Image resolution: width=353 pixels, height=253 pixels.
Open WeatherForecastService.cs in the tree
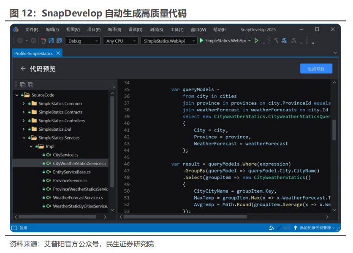pos(78,197)
